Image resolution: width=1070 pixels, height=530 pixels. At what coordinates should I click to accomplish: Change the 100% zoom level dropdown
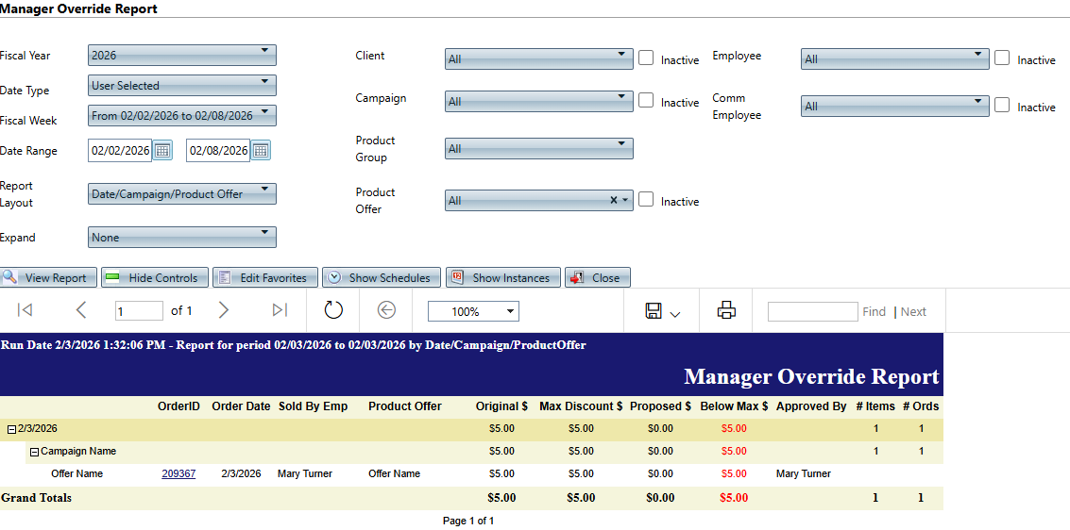coord(473,311)
